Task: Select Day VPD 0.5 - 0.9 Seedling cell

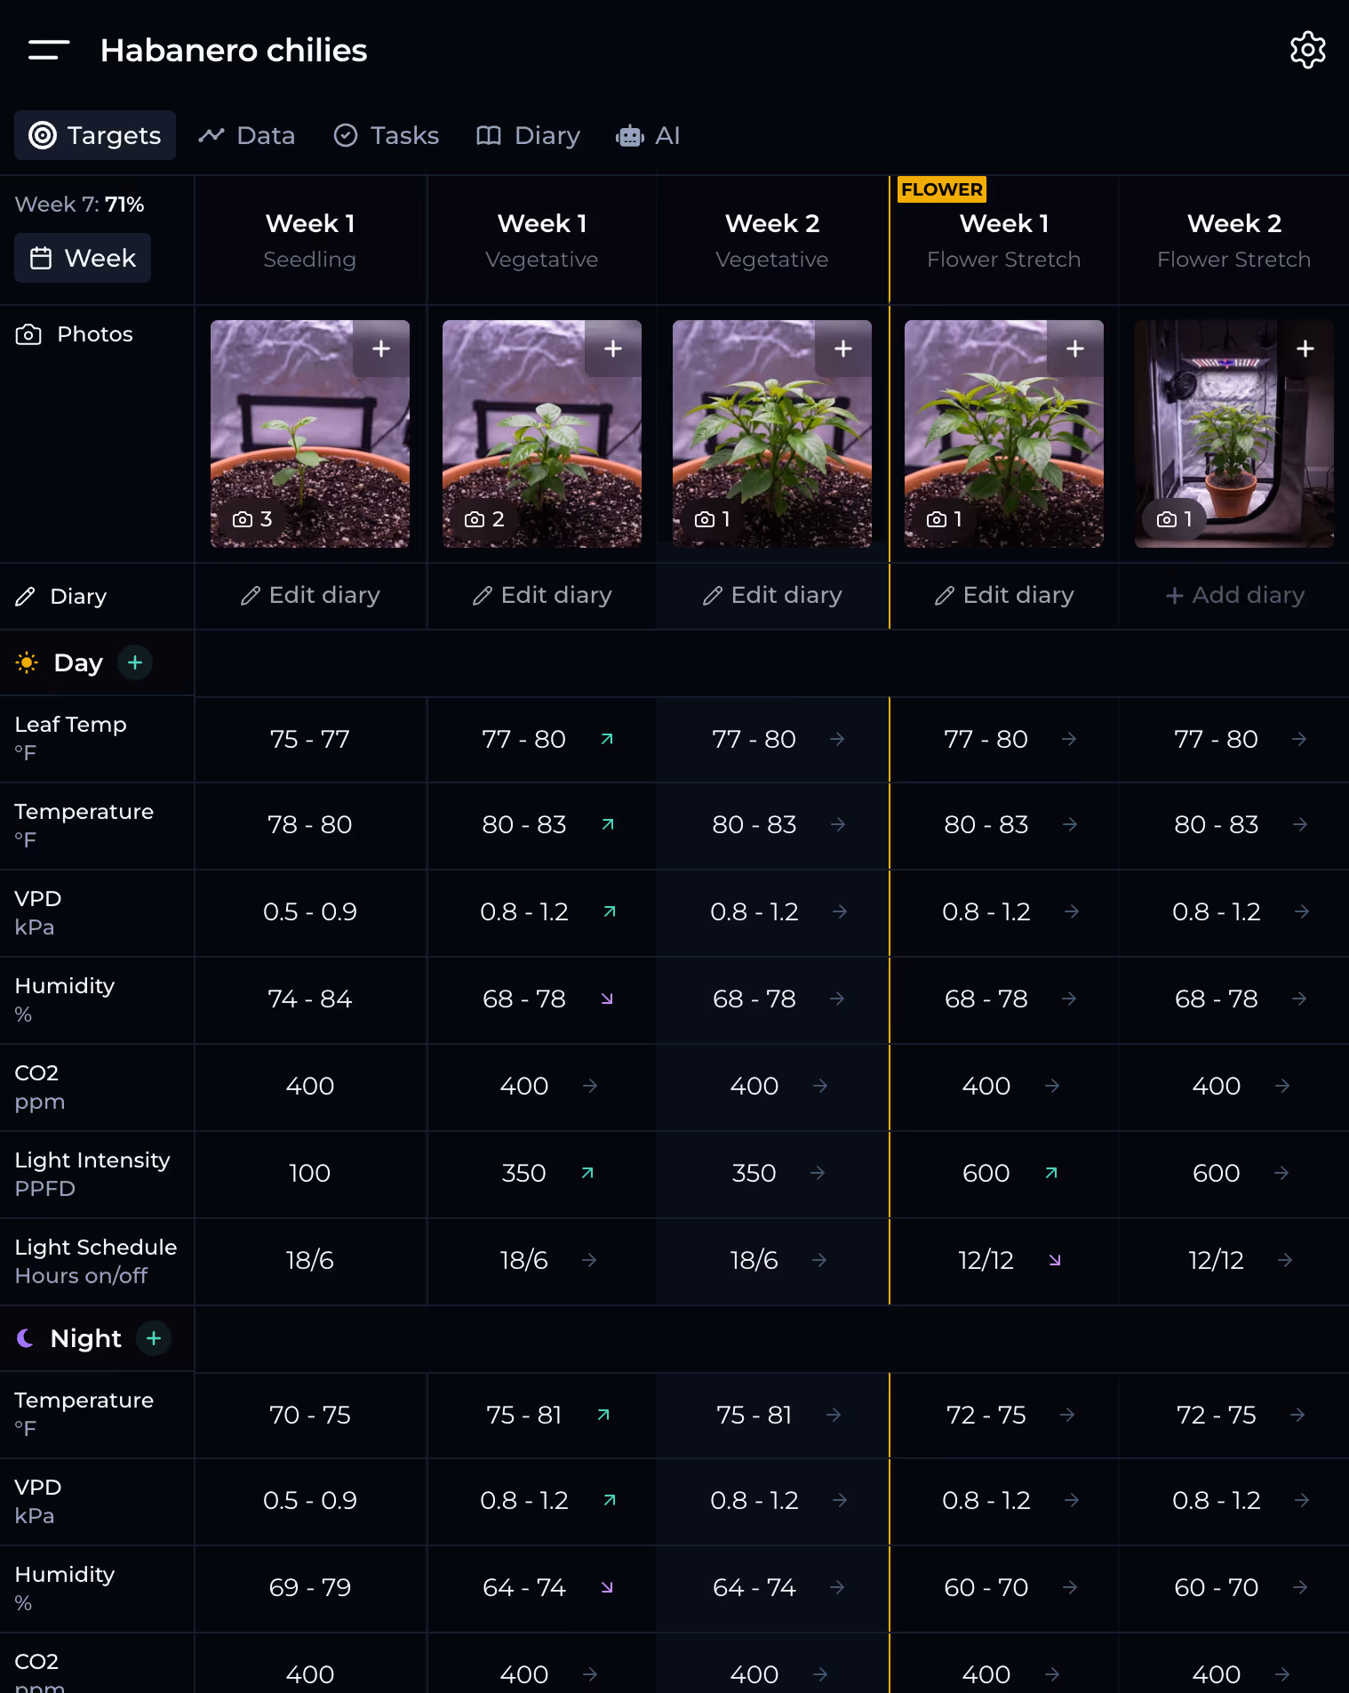Action: click(x=310, y=911)
